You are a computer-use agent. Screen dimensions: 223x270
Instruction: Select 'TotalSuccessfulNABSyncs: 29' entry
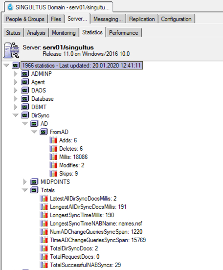pyautogui.click(x=86, y=265)
